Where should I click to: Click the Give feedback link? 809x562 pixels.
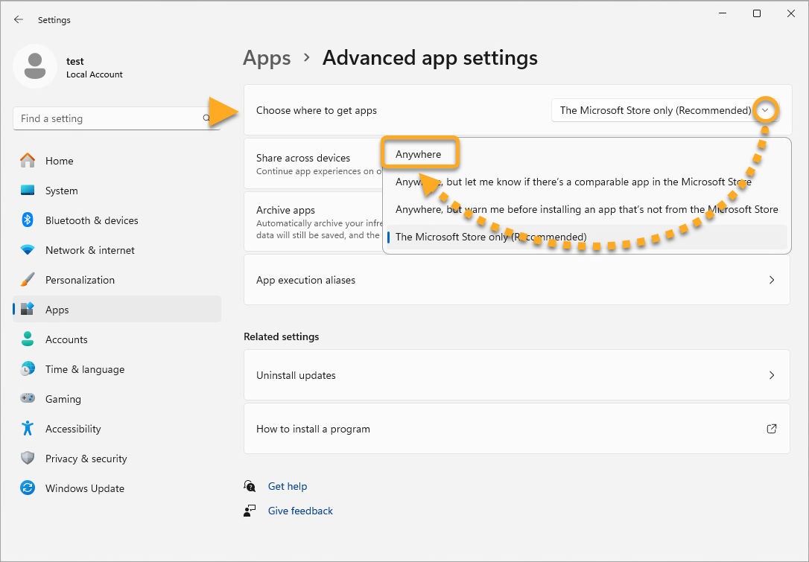pos(300,511)
